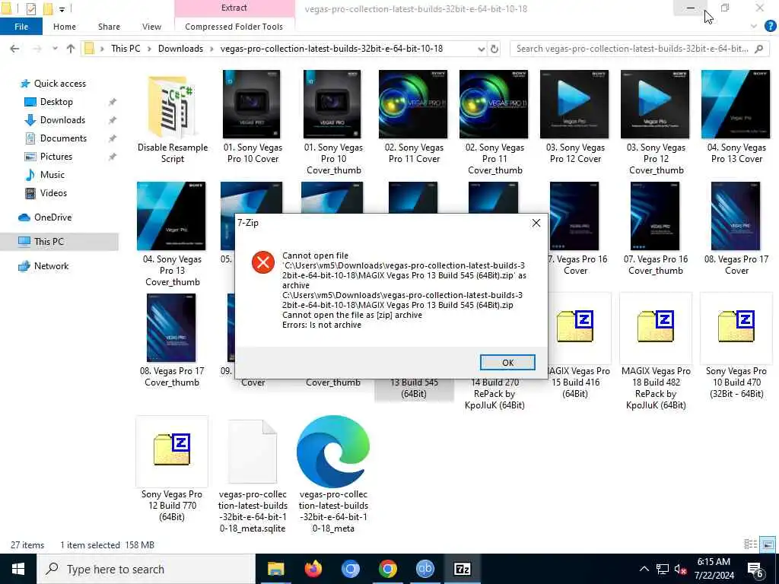779x584 pixels.
Task: Click the muted volume tray icon
Action: (681, 569)
